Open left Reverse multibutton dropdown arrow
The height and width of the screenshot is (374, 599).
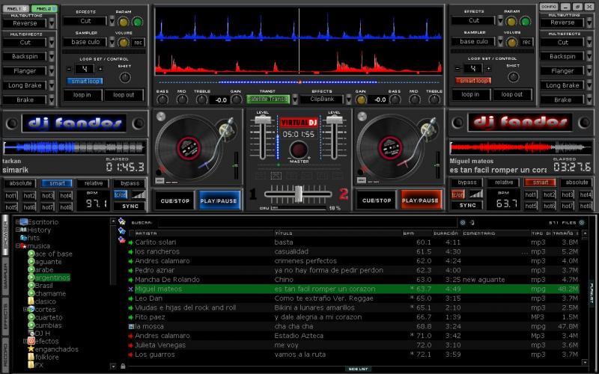tap(52, 23)
